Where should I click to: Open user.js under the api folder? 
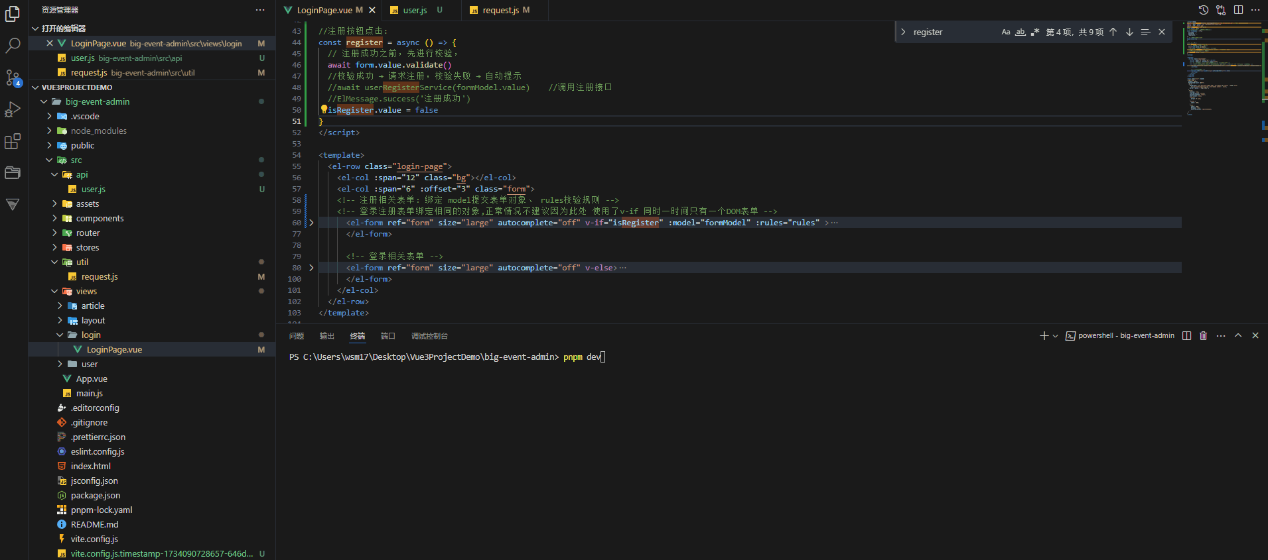94,189
